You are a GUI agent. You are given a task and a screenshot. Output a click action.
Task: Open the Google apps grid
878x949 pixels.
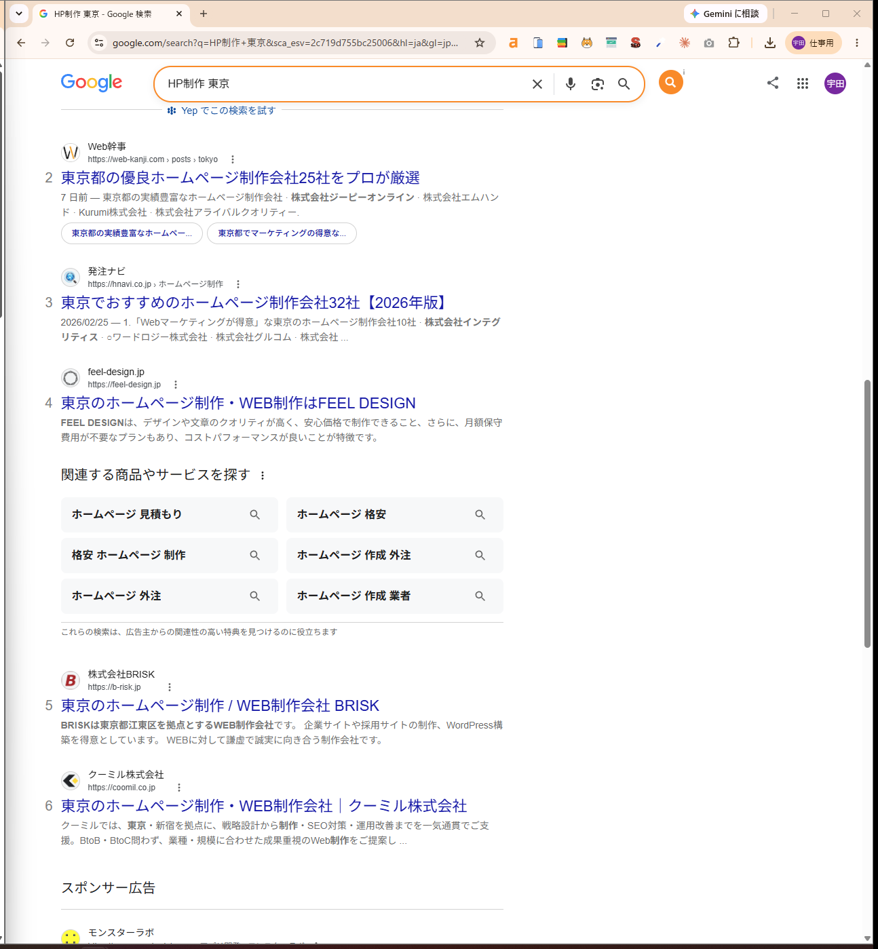coord(803,83)
